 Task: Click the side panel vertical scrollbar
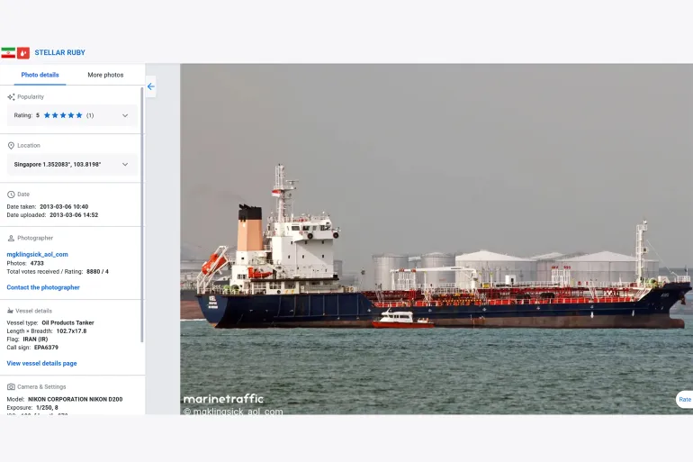click(142, 216)
